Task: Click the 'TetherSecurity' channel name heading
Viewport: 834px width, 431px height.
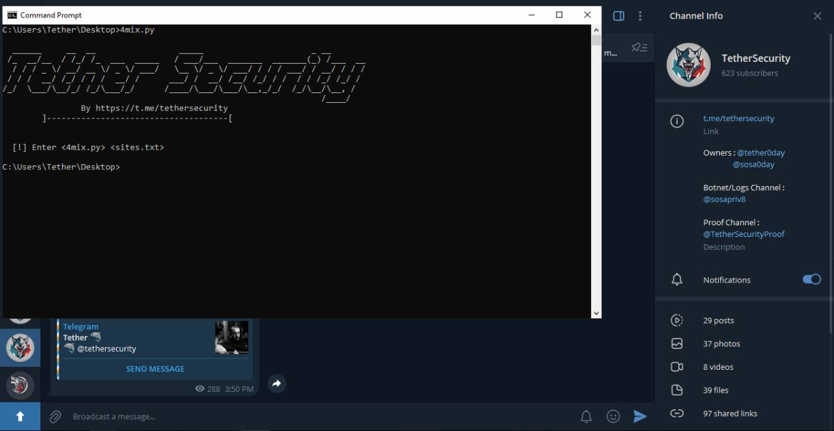Action: coord(756,58)
